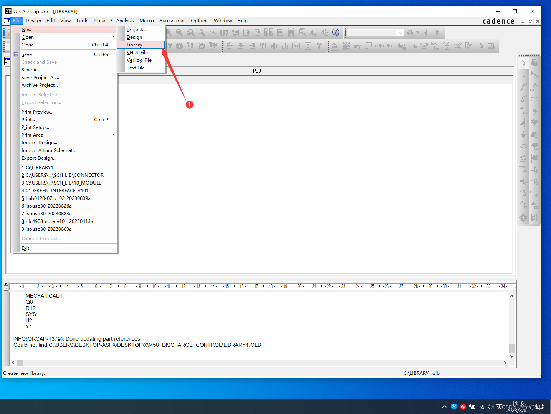
Task: Click the Place Part tool icon
Action: pos(534,63)
